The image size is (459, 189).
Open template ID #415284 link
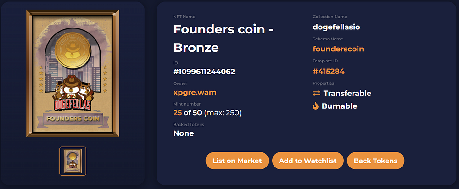pos(329,71)
